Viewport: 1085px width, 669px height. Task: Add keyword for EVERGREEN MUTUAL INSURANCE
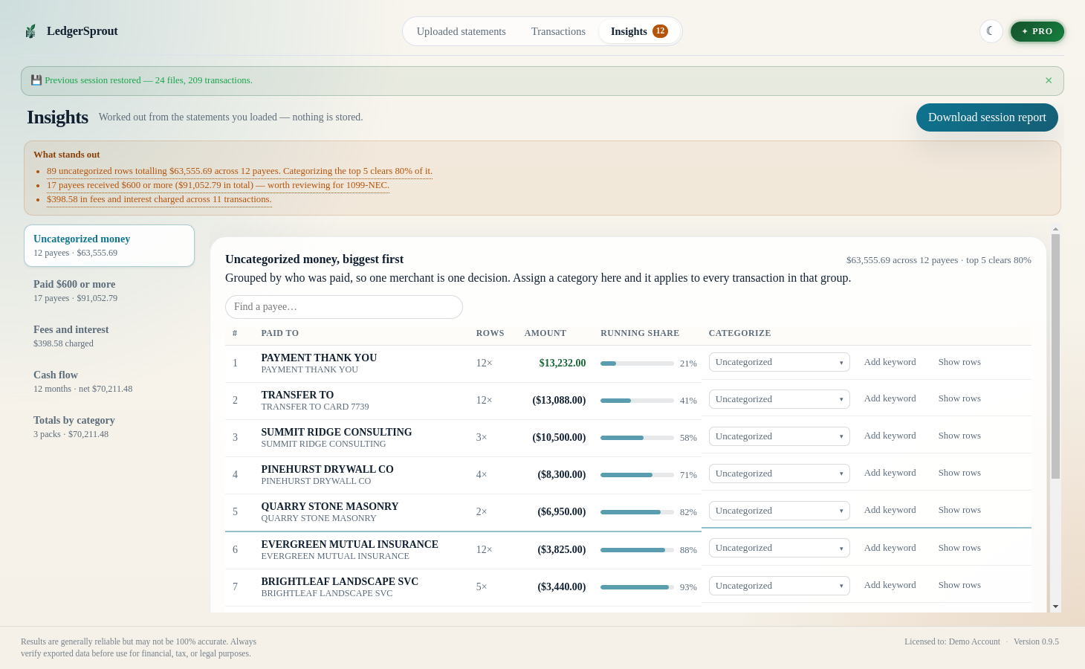[890, 548]
